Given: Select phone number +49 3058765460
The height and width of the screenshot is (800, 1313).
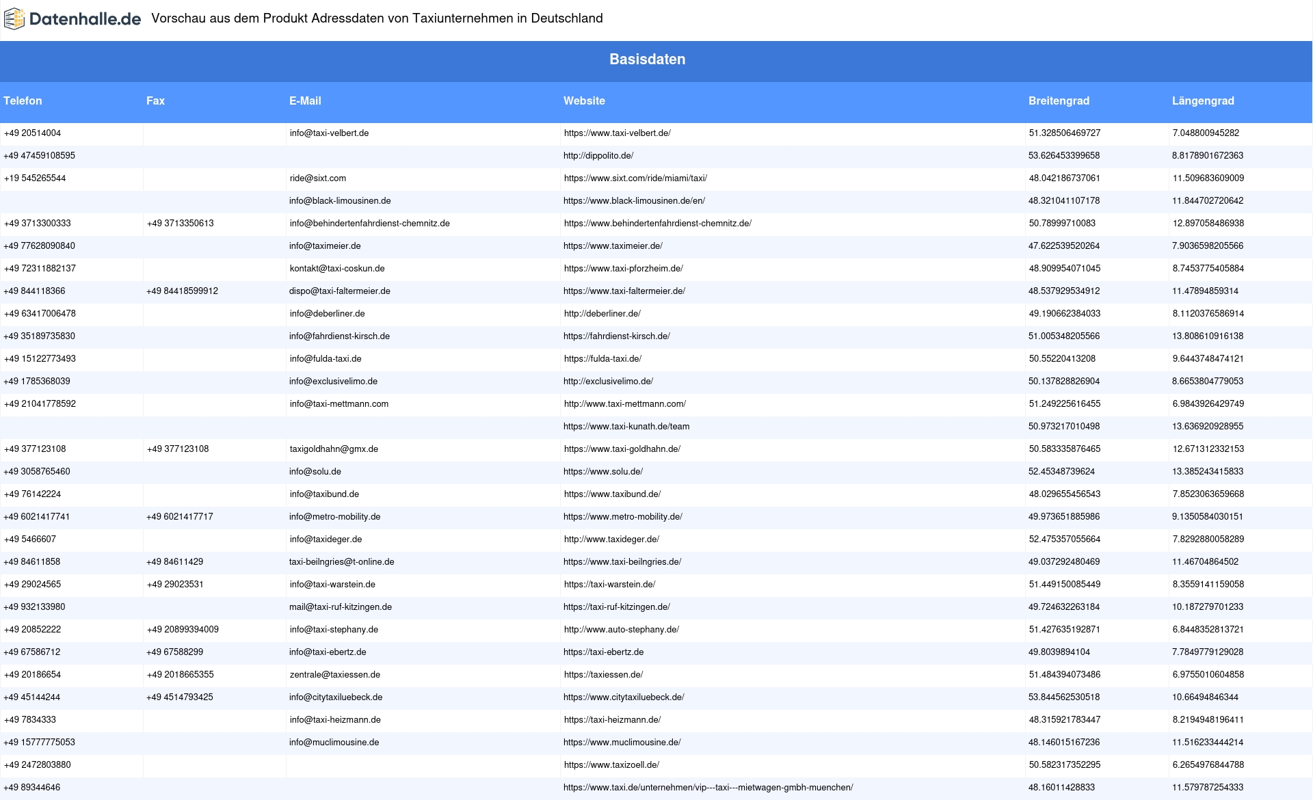Looking at the screenshot, I should (x=37, y=472).
